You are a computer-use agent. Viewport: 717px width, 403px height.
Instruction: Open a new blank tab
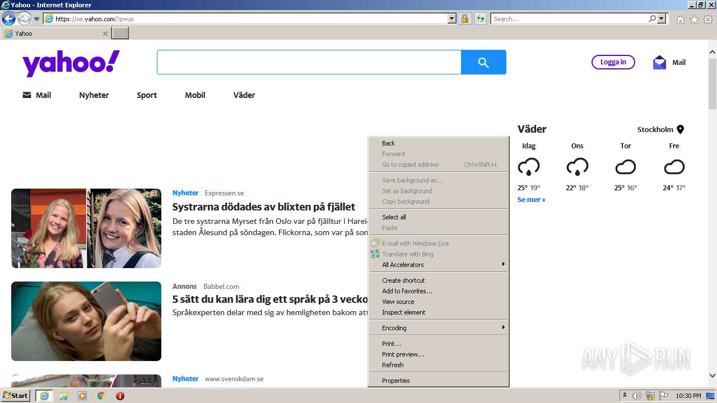120,33
